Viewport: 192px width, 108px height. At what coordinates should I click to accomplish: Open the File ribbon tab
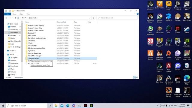click(x=7, y=14)
